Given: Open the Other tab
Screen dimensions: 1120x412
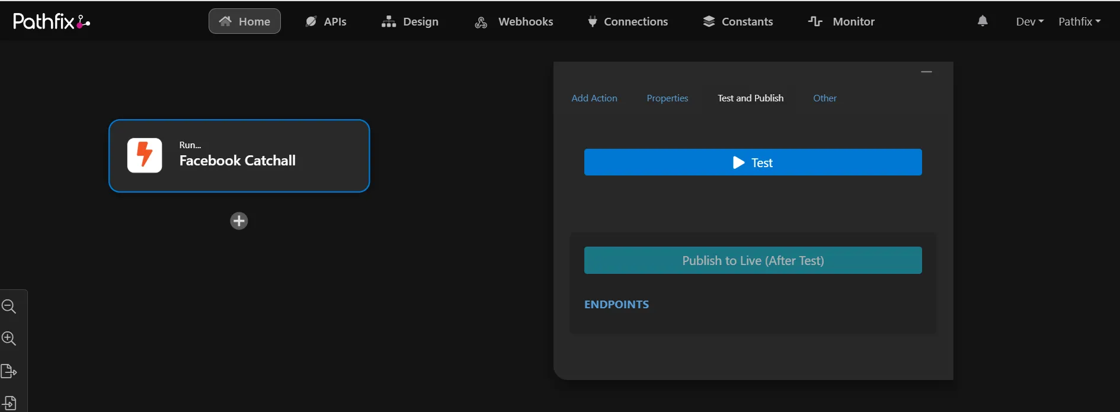Looking at the screenshot, I should coord(825,98).
